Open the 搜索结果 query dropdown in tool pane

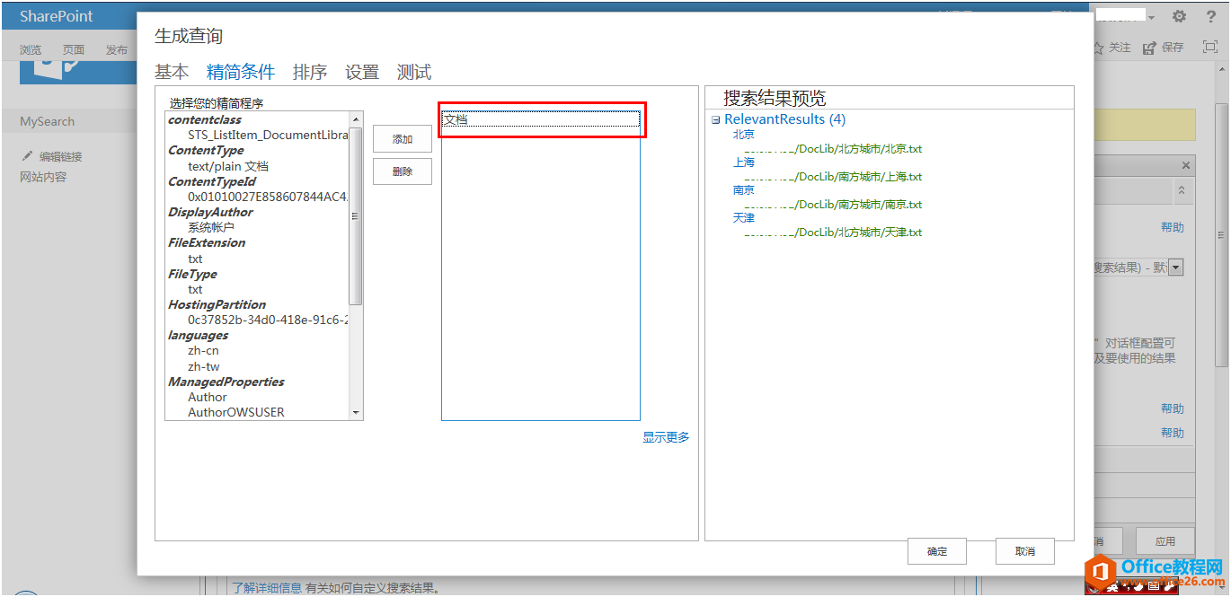tap(1175, 267)
